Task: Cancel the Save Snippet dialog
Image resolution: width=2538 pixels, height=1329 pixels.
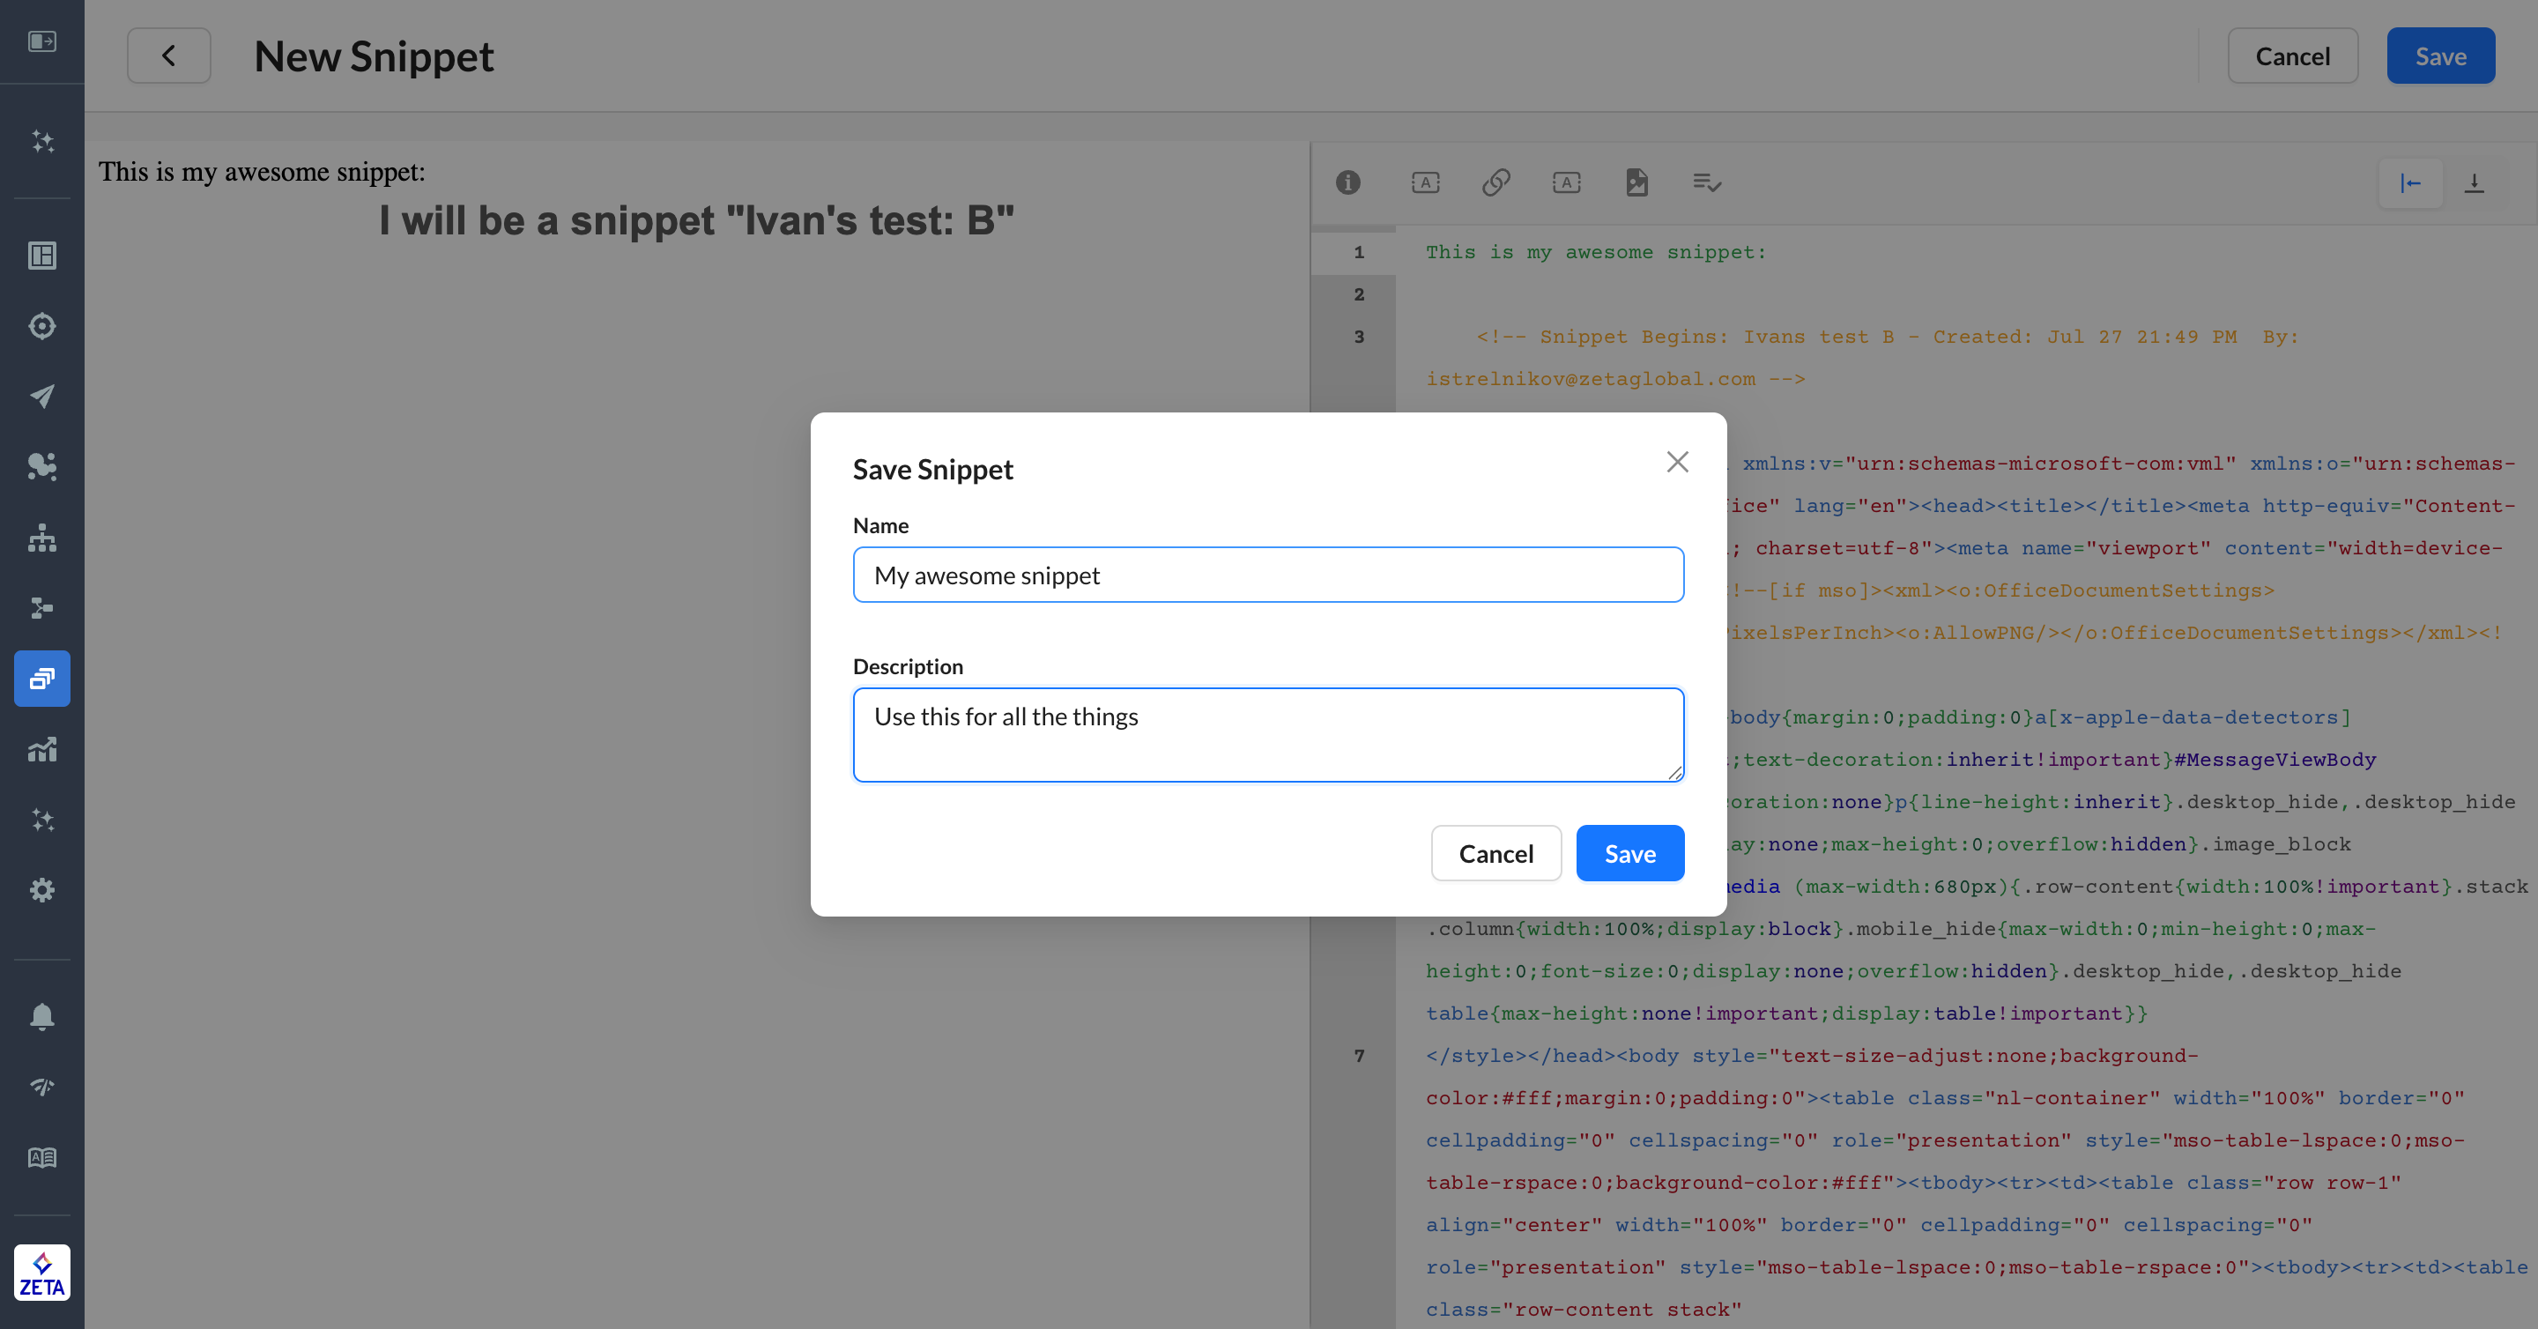Action: point(1495,853)
